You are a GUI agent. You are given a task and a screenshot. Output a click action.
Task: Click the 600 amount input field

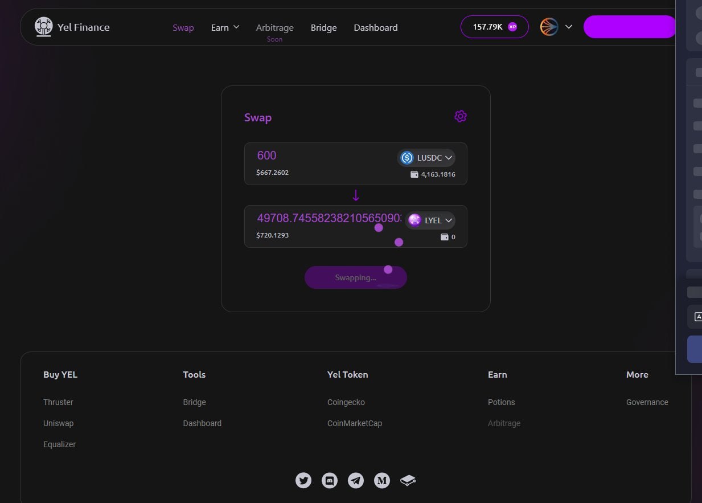tap(319, 156)
